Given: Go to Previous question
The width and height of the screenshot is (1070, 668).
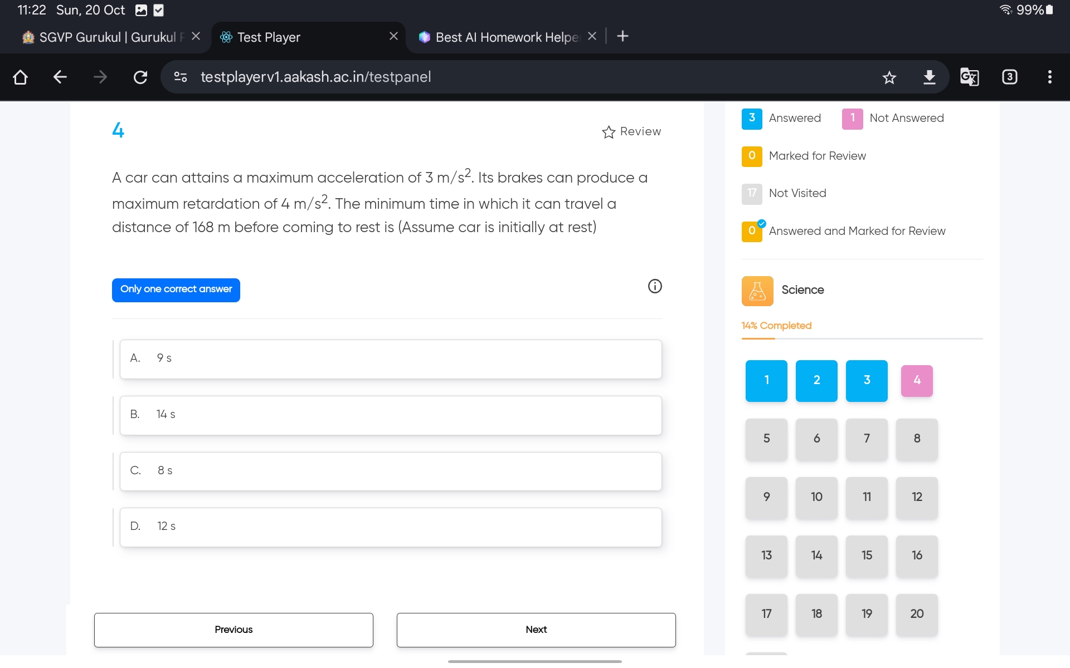Looking at the screenshot, I should pos(234,630).
